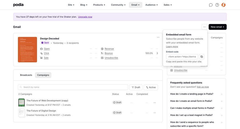The image size is (240, 129).
Task: Open options for The Future of Digital Design
Action: pyautogui.click(x=155, y=113)
